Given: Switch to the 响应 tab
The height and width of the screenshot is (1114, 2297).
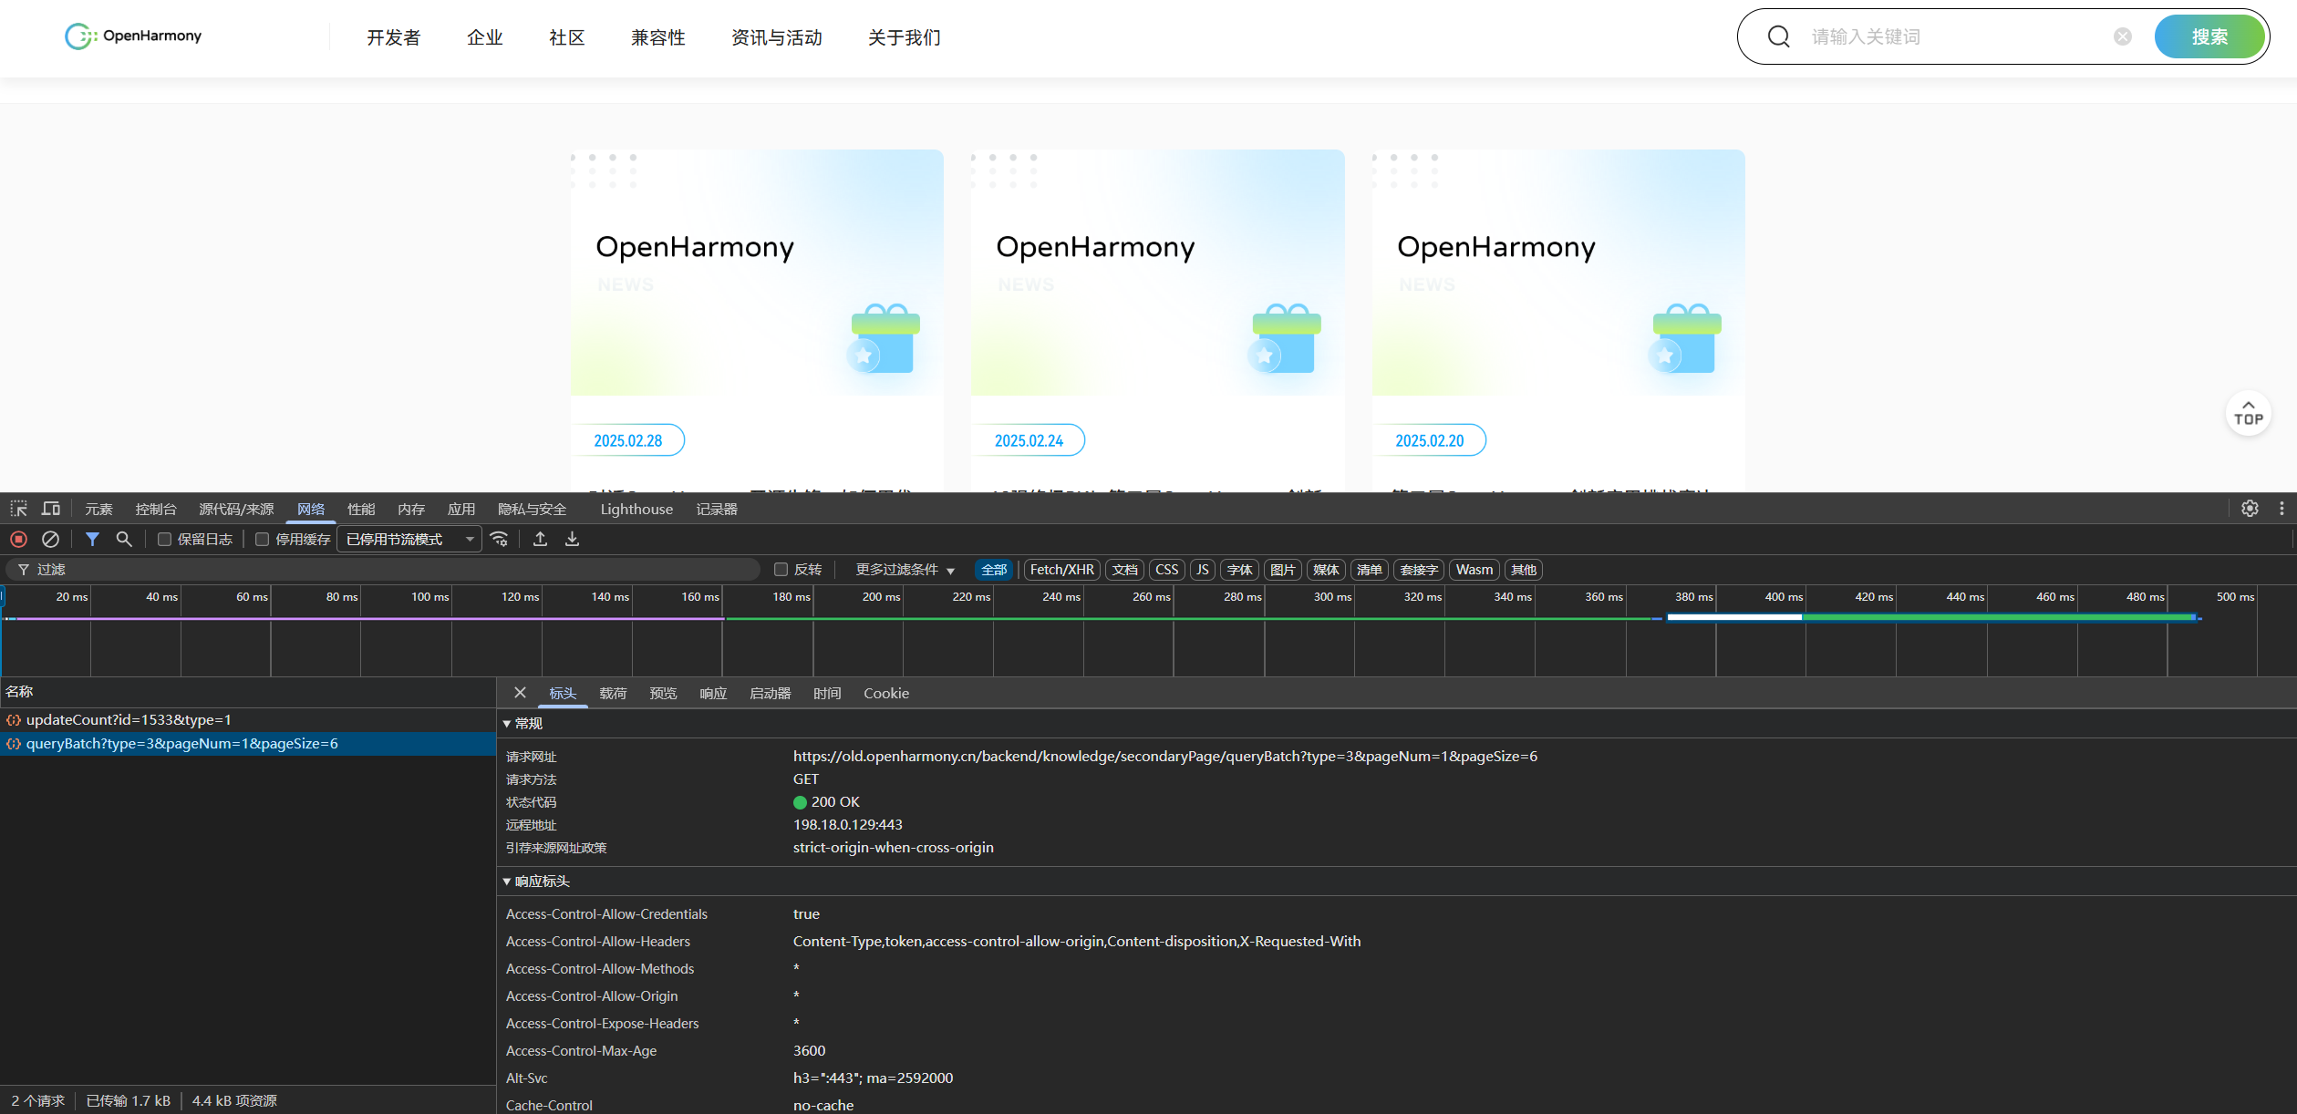Looking at the screenshot, I should (712, 694).
